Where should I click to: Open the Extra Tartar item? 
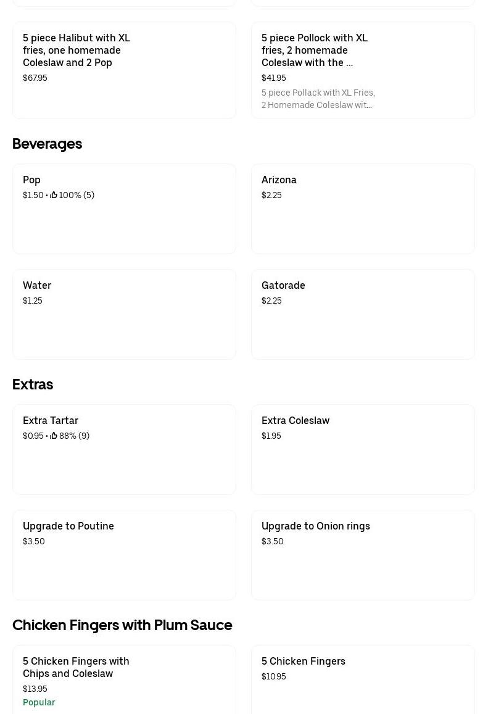[124, 450]
